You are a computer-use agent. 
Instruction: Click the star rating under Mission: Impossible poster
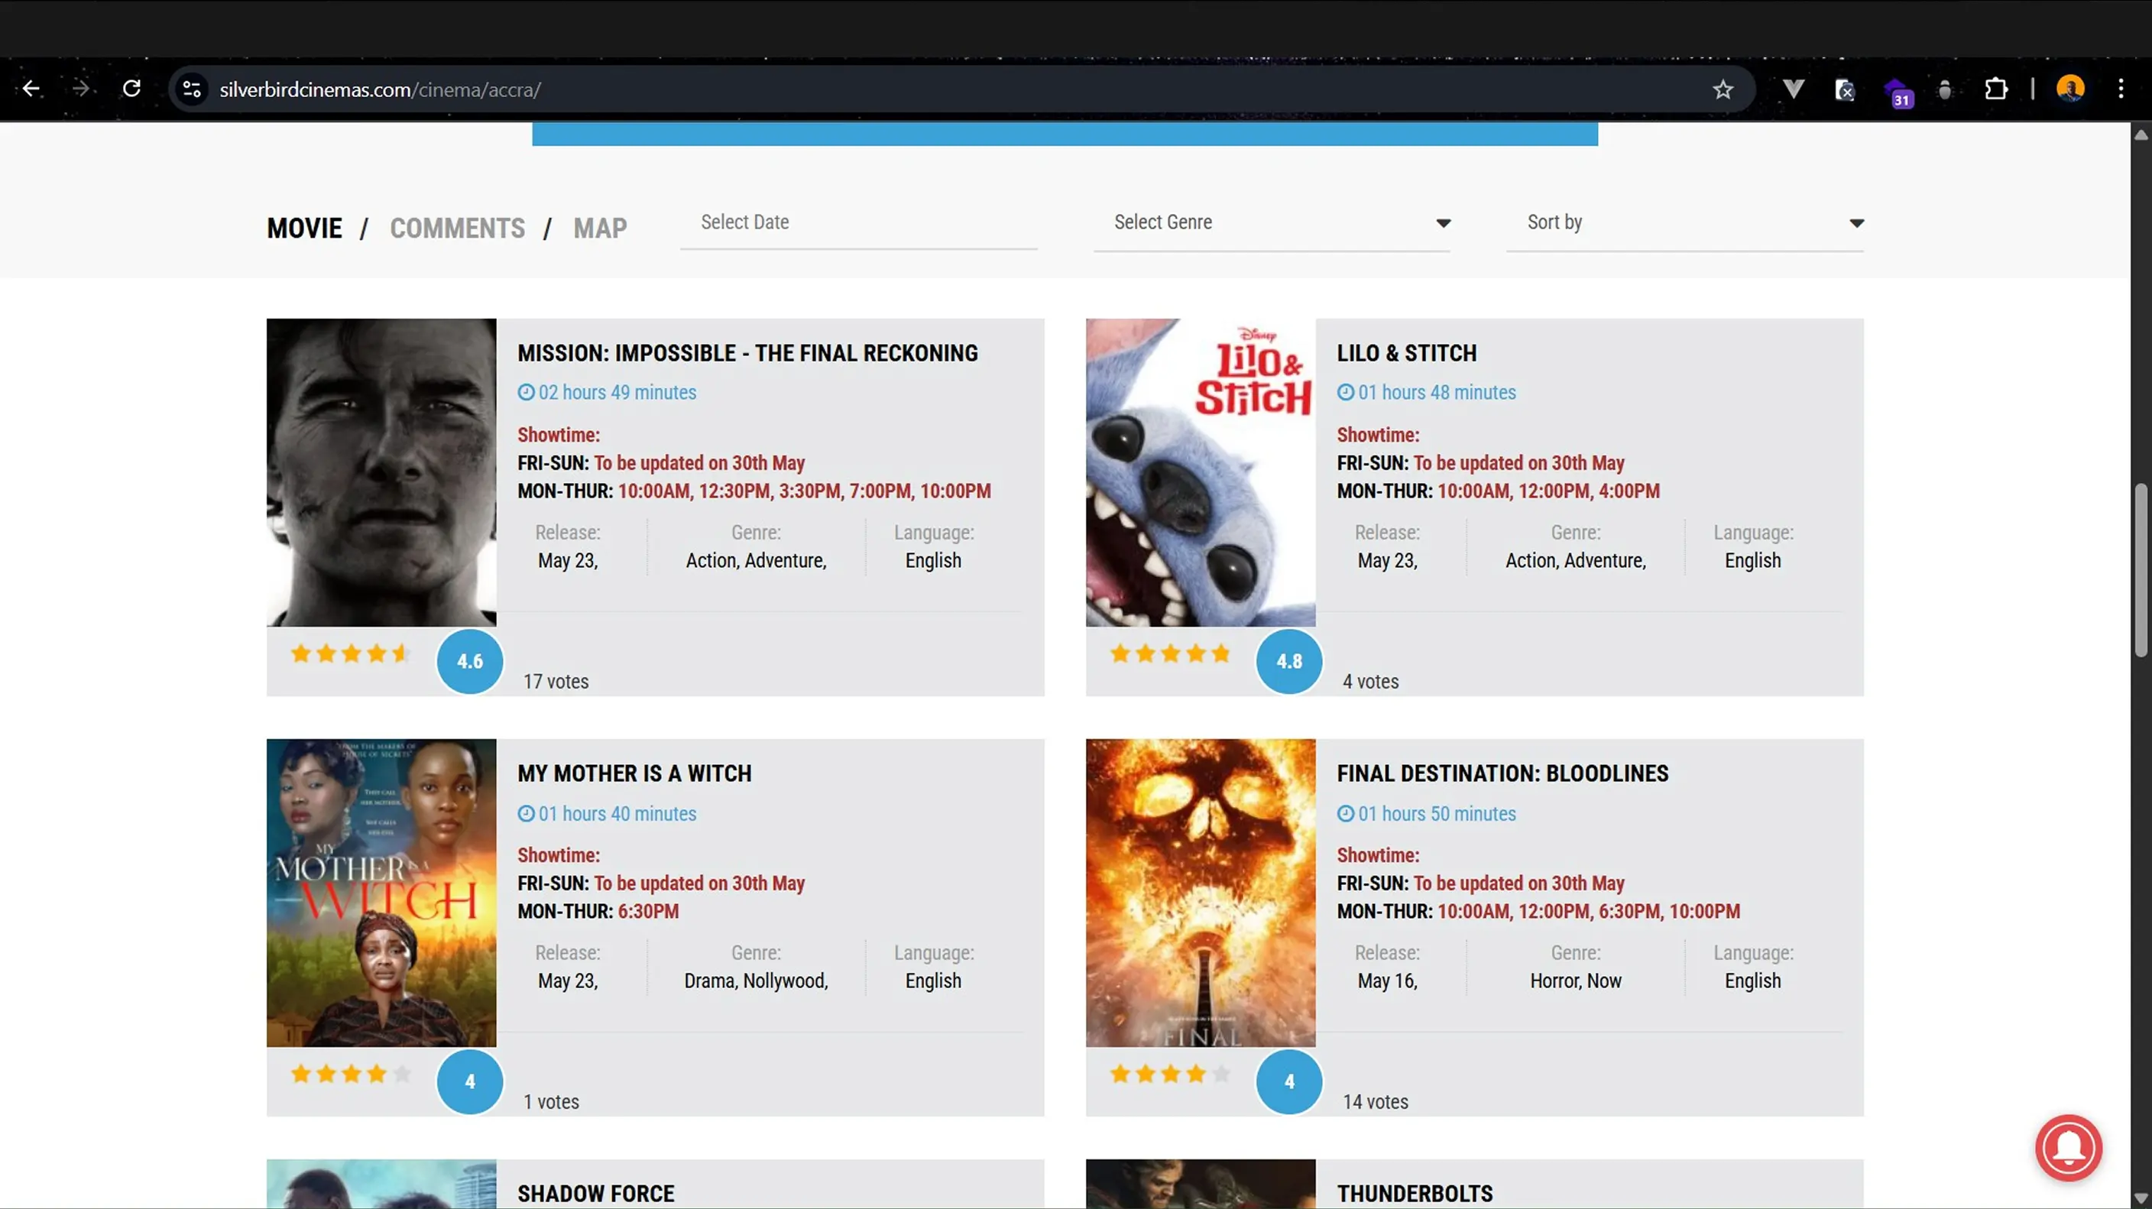pyautogui.click(x=350, y=653)
